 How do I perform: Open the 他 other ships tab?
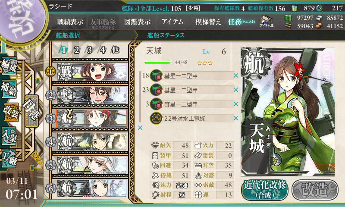(x=116, y=50)
